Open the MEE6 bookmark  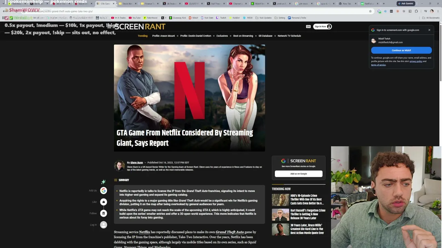(x=248, y=18)
